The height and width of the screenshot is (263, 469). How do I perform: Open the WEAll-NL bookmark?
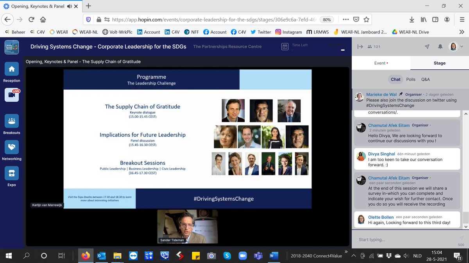point(86,32)
